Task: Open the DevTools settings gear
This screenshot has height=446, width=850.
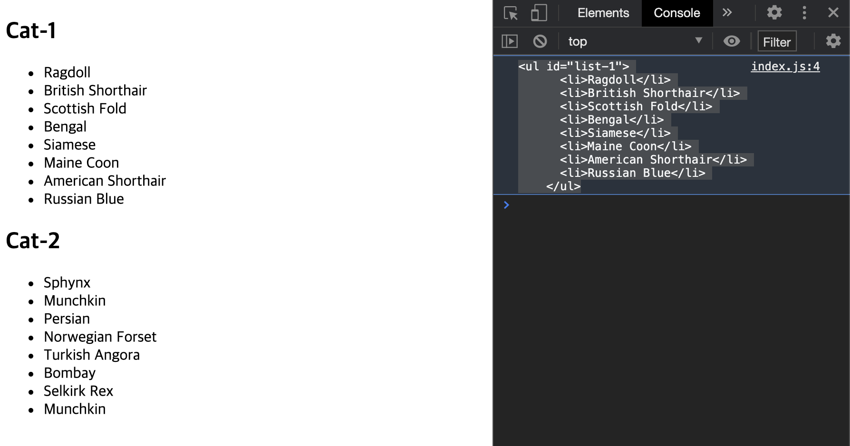Action: 774,13
